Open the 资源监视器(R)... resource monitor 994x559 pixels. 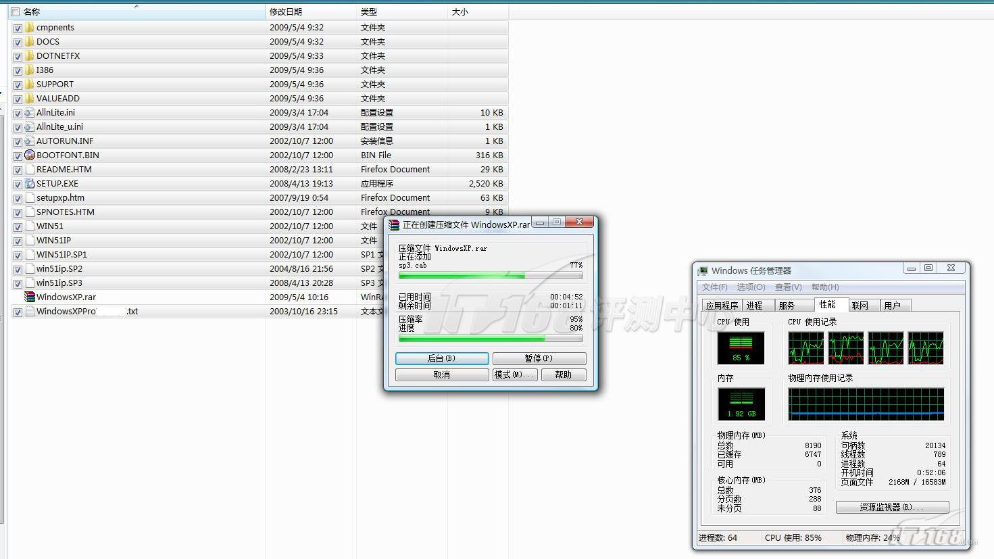pos(892,507)
